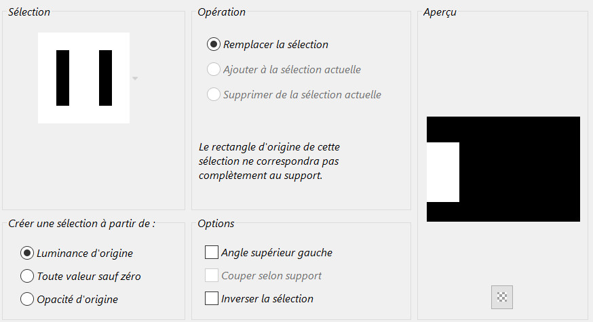The height and width of the screenshot is (322, 593).
Task: Tick the Couper selon support checkbox
Action: click(x=212, y=275)
